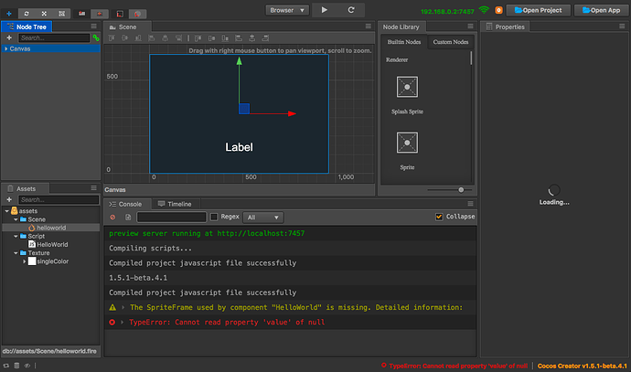Image resolution: width=631 pixels, height=372 pixels.
Task: Select the HelloWorld script asset
Action: coord(51,245)
